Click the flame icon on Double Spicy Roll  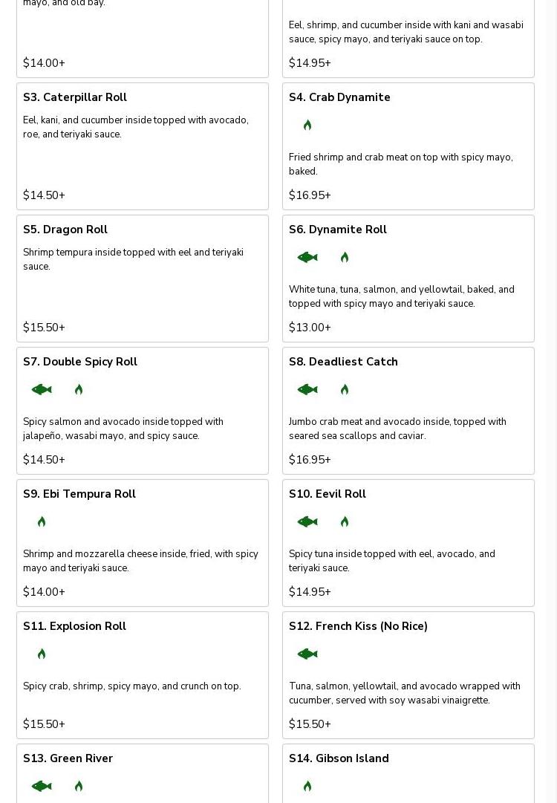(x=79, y=389)
